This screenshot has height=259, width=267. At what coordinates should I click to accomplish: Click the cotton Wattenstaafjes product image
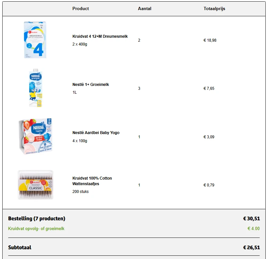pyautogui.click(x=35, y=184)
